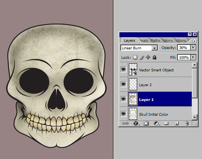Select the Vector Smart Object thumbnail
This screenshot has width=202, height=159.
coord(133,70)
